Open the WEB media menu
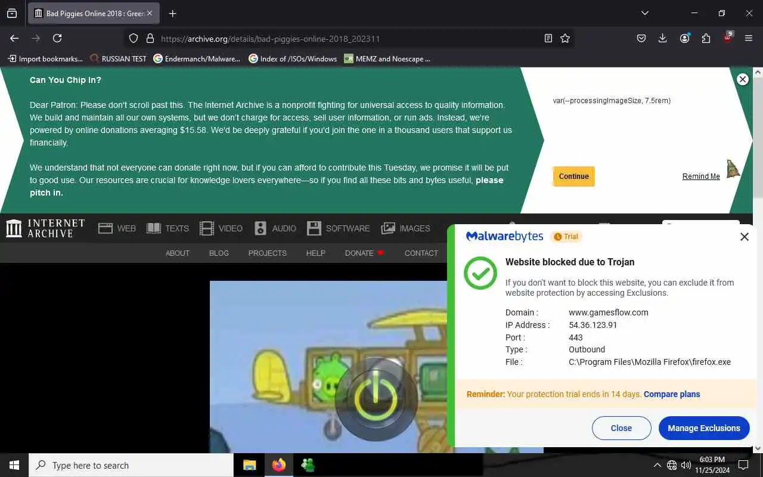Screen dimensions: 763x477 [117, 228]
